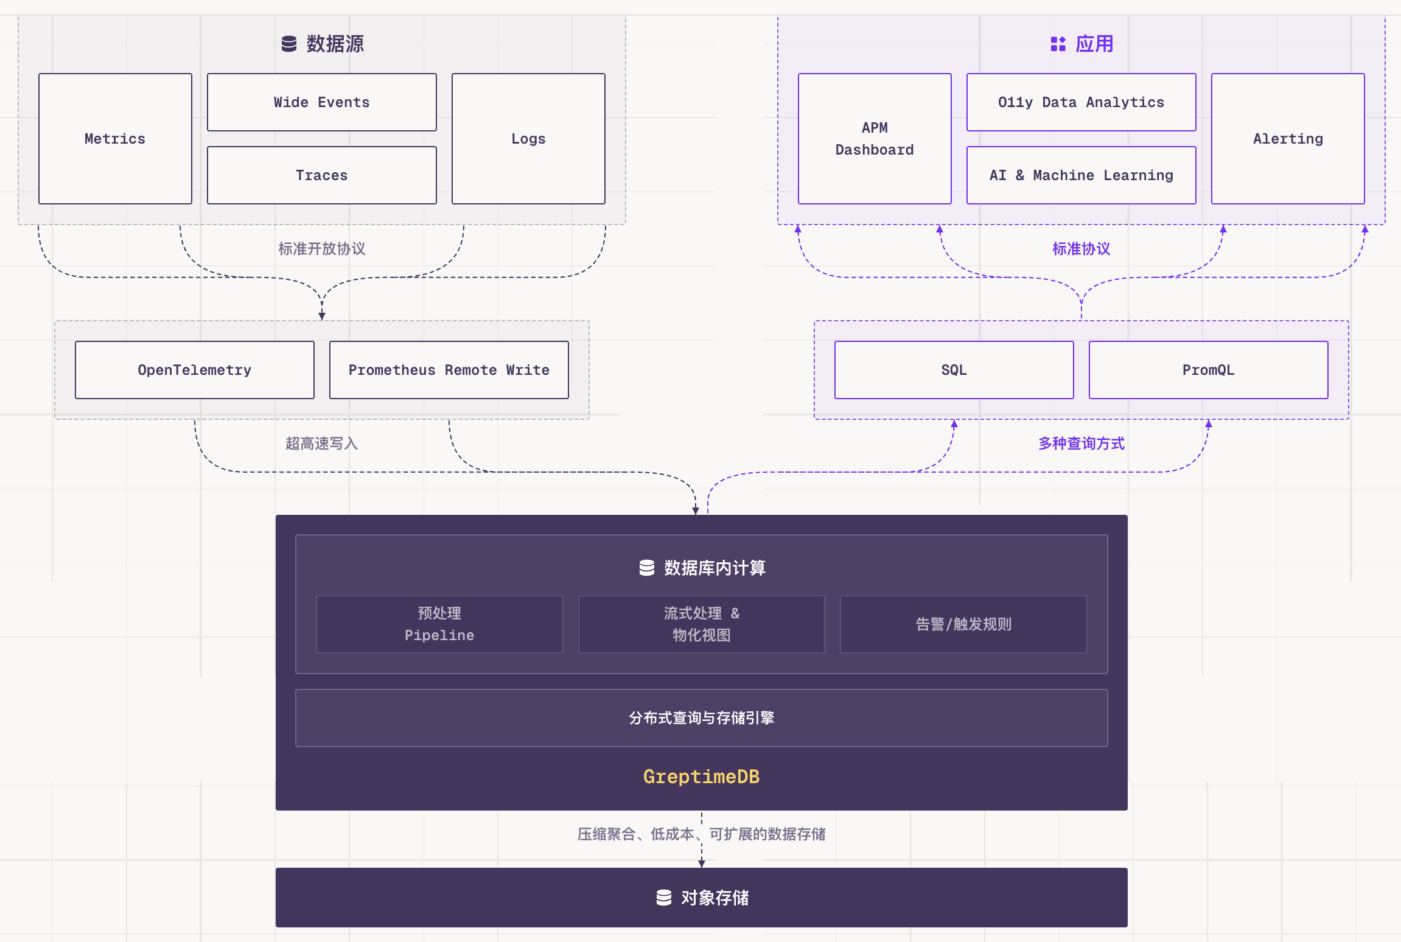Click the database icon inside 对象存储 bar
This screenshot has height=942, width=1401.
pos(665,897)
